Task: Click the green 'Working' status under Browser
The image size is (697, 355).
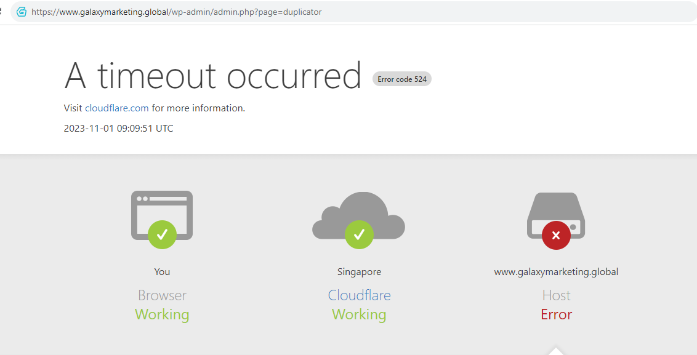Action: 163,314
